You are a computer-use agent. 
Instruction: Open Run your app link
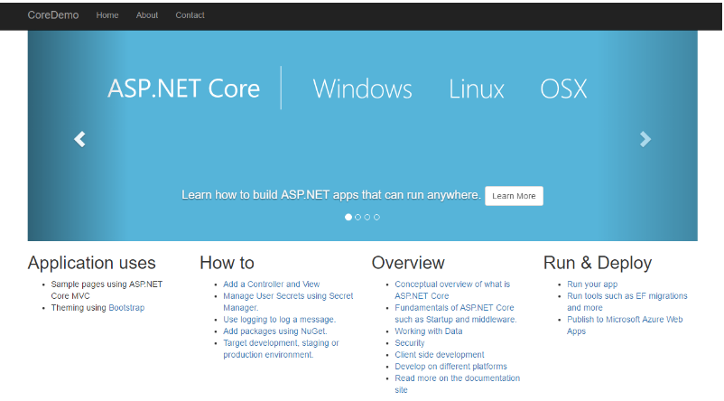(592, 284)
